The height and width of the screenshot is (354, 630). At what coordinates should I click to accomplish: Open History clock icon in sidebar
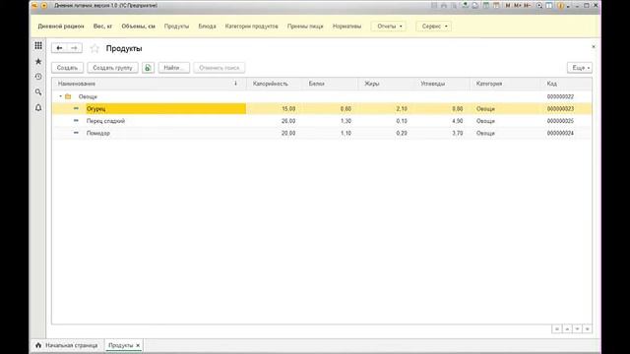[38, 77]
